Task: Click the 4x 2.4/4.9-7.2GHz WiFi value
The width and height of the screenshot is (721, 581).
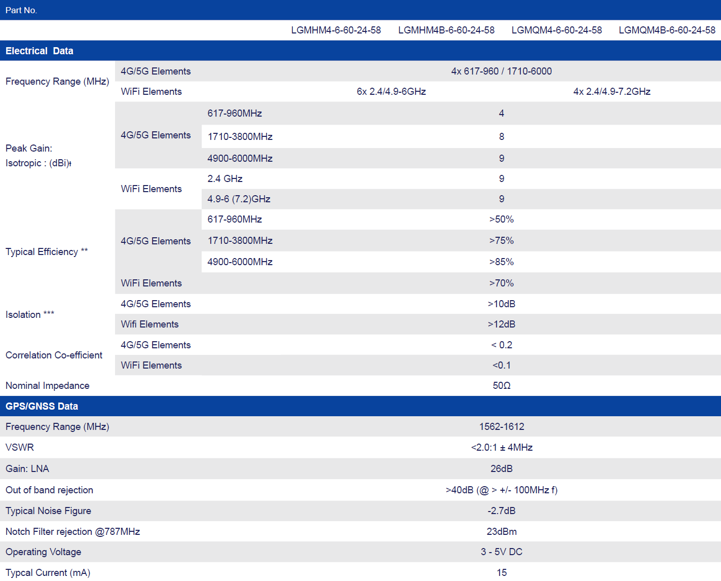Action: tap(612, 92)
